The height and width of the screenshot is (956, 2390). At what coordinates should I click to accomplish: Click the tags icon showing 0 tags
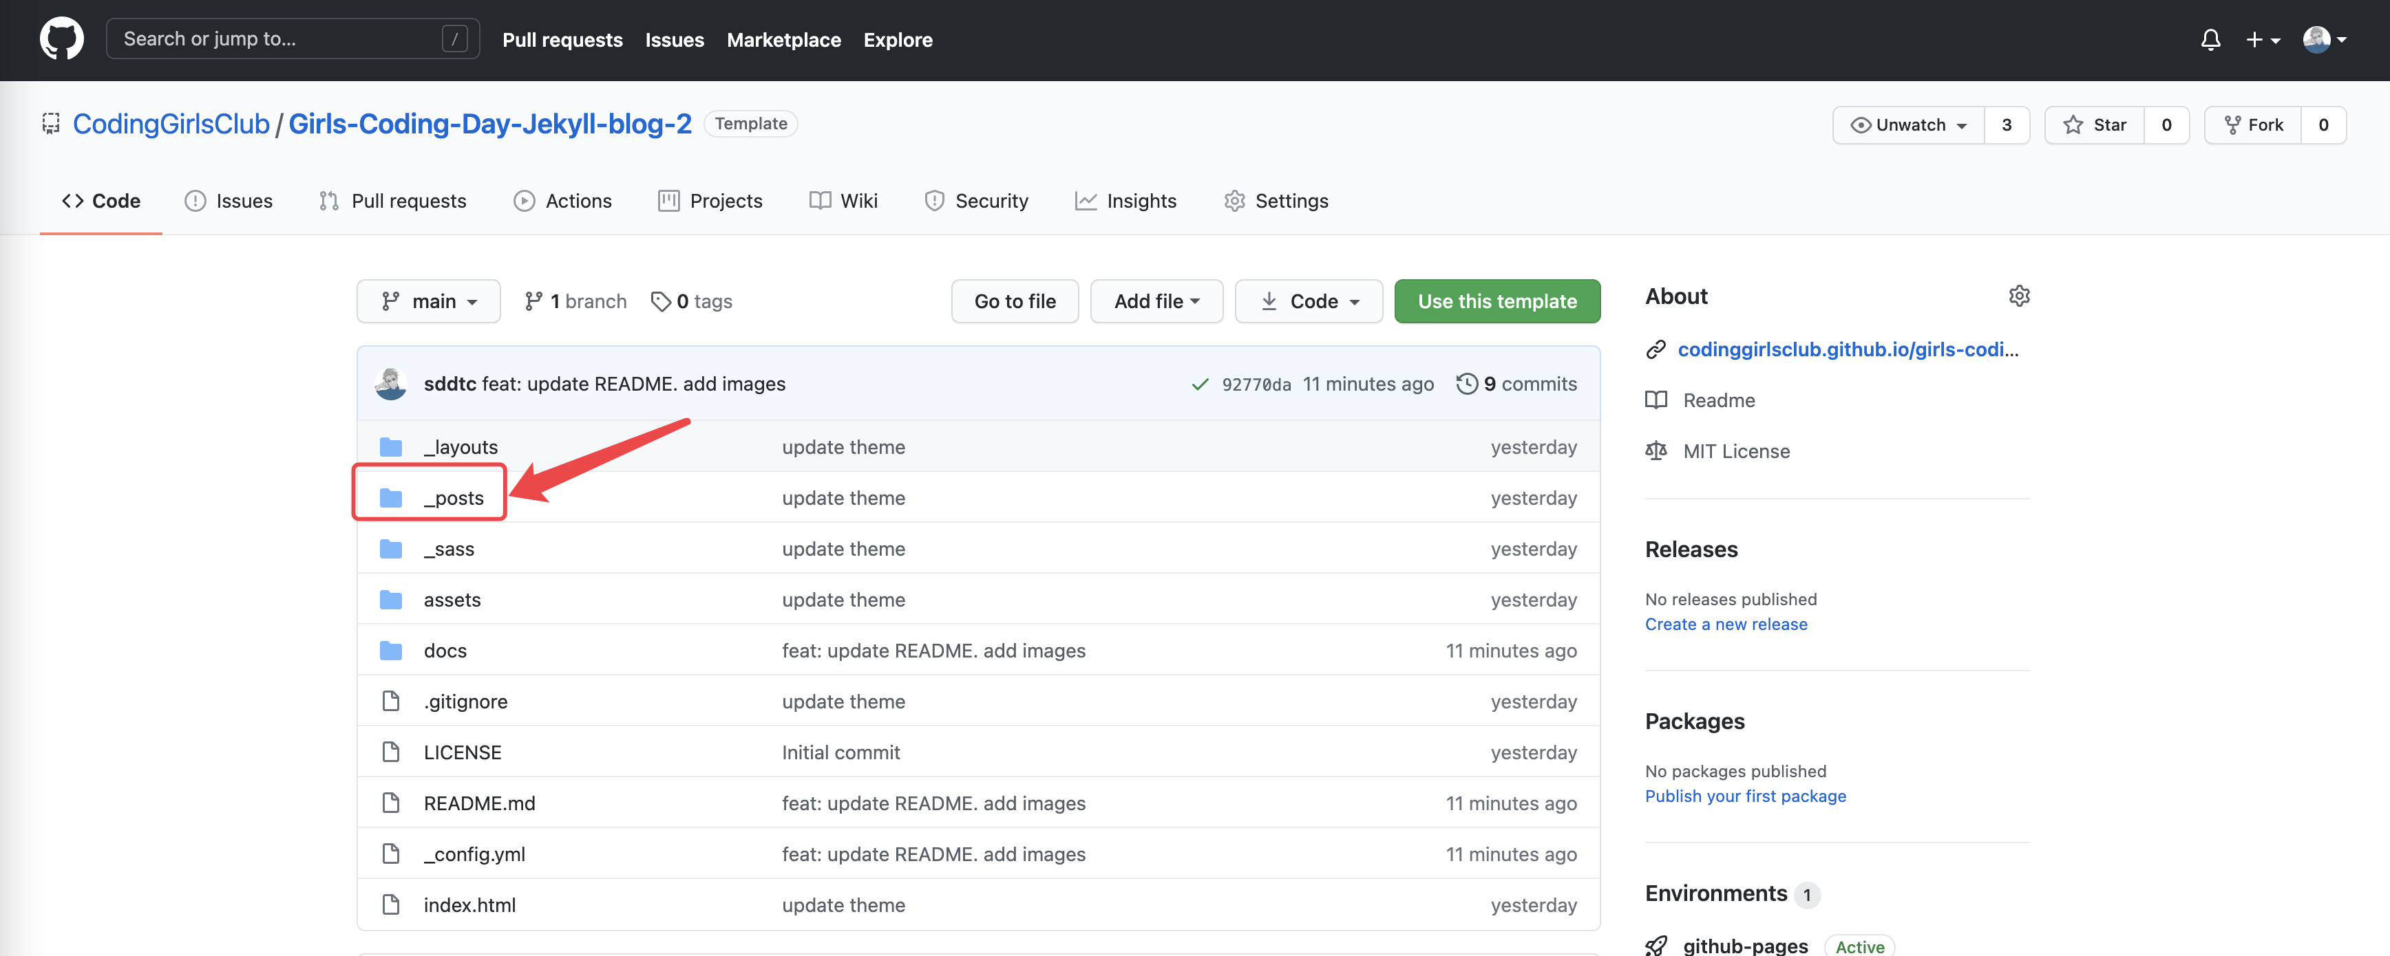pos(661,301)
